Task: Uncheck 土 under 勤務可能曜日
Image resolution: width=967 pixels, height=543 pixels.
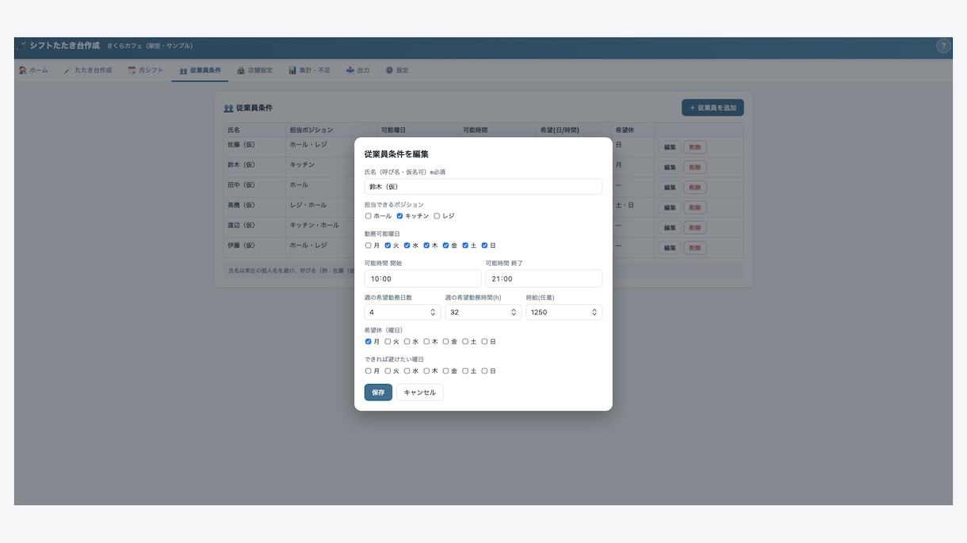Action: (x=465, y=245)
